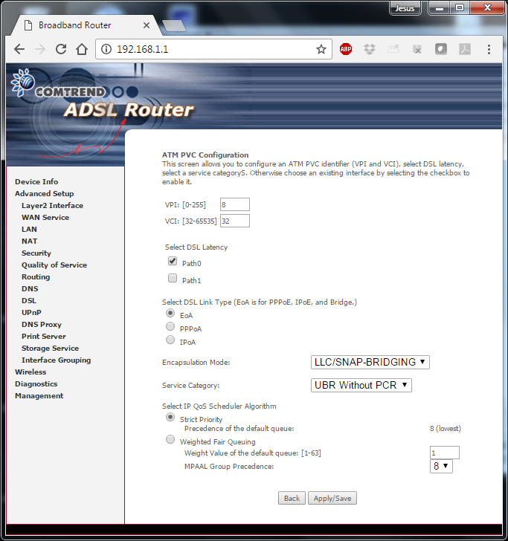This screenshot has height=541, width=508.
Task: Go to the Wireless menu section
Action: pos(30,372)
